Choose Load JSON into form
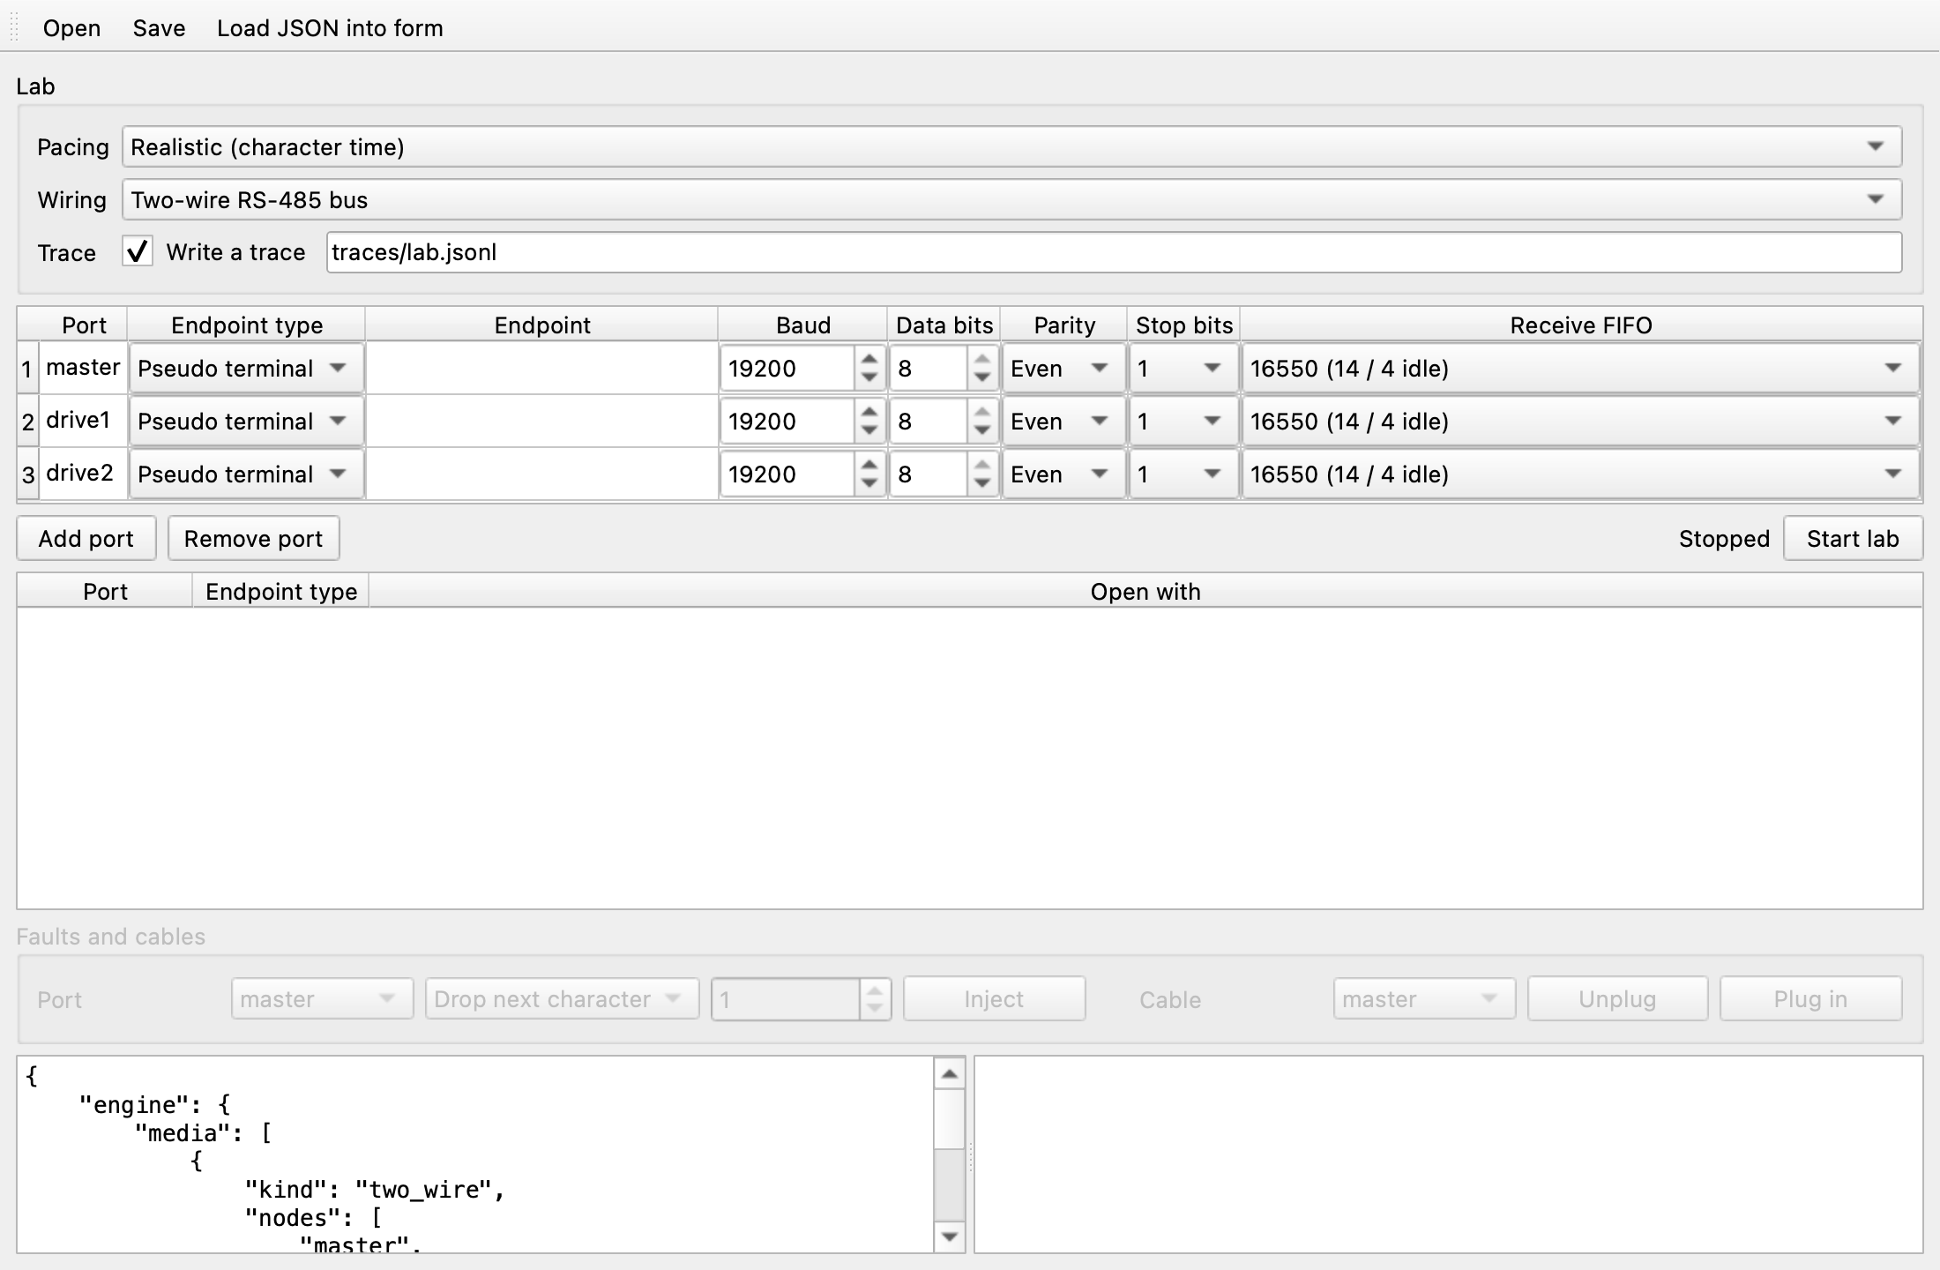 click(330, 28)
